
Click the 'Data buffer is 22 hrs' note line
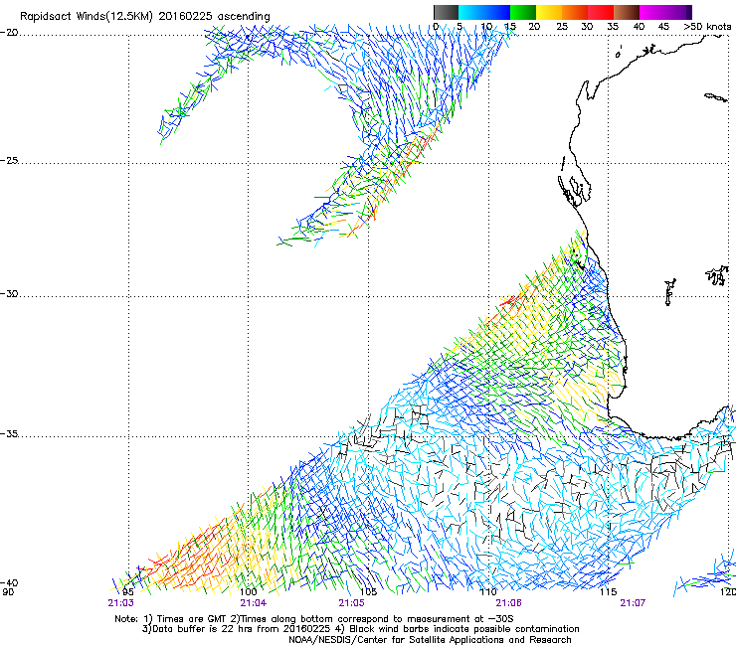coord(360,629)
